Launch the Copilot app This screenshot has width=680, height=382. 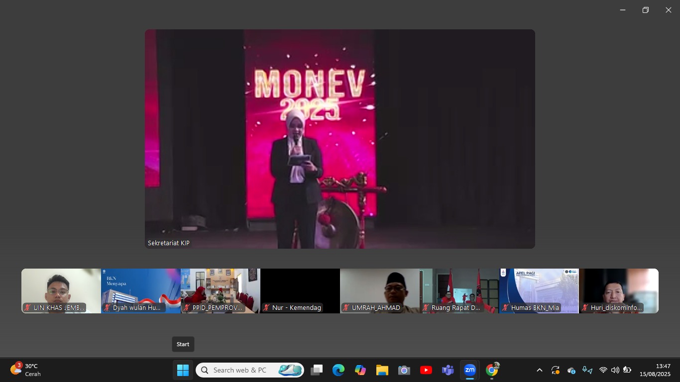360,370
